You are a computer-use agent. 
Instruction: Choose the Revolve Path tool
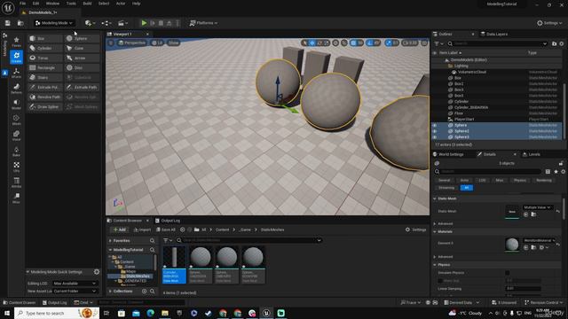tap(45, 97)
